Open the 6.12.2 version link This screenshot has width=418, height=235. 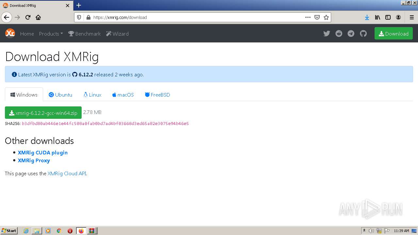[x=83, y=74]
